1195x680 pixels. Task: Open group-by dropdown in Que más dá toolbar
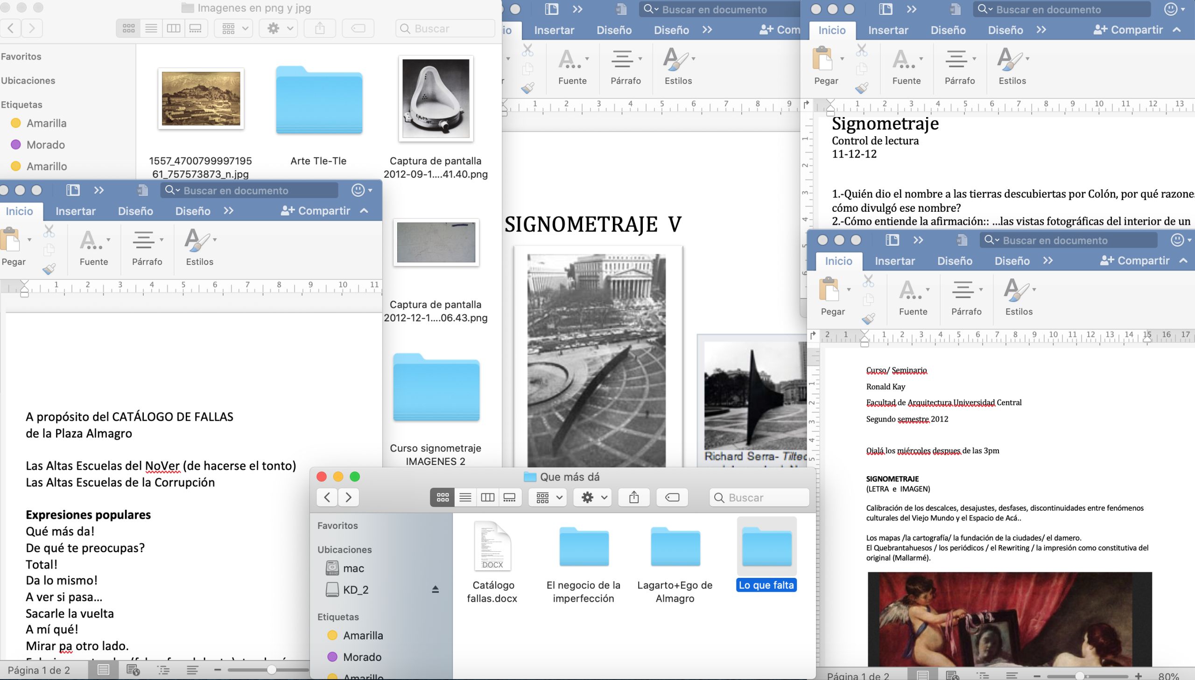coord(548,497)
